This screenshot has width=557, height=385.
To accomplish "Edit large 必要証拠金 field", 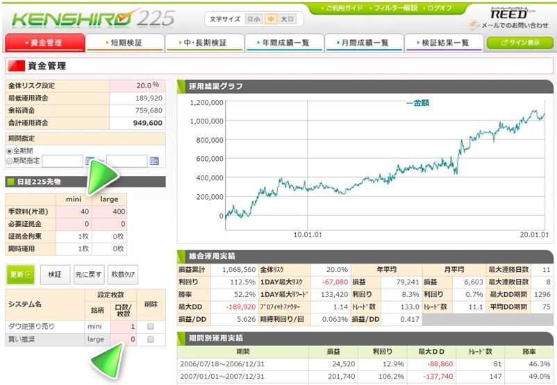I will 110,224.
